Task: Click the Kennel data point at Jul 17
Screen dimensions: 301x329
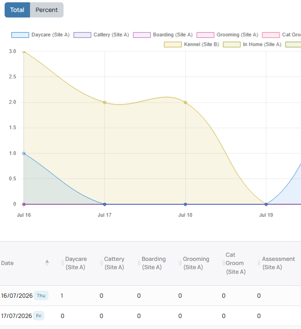Action: 105,103
